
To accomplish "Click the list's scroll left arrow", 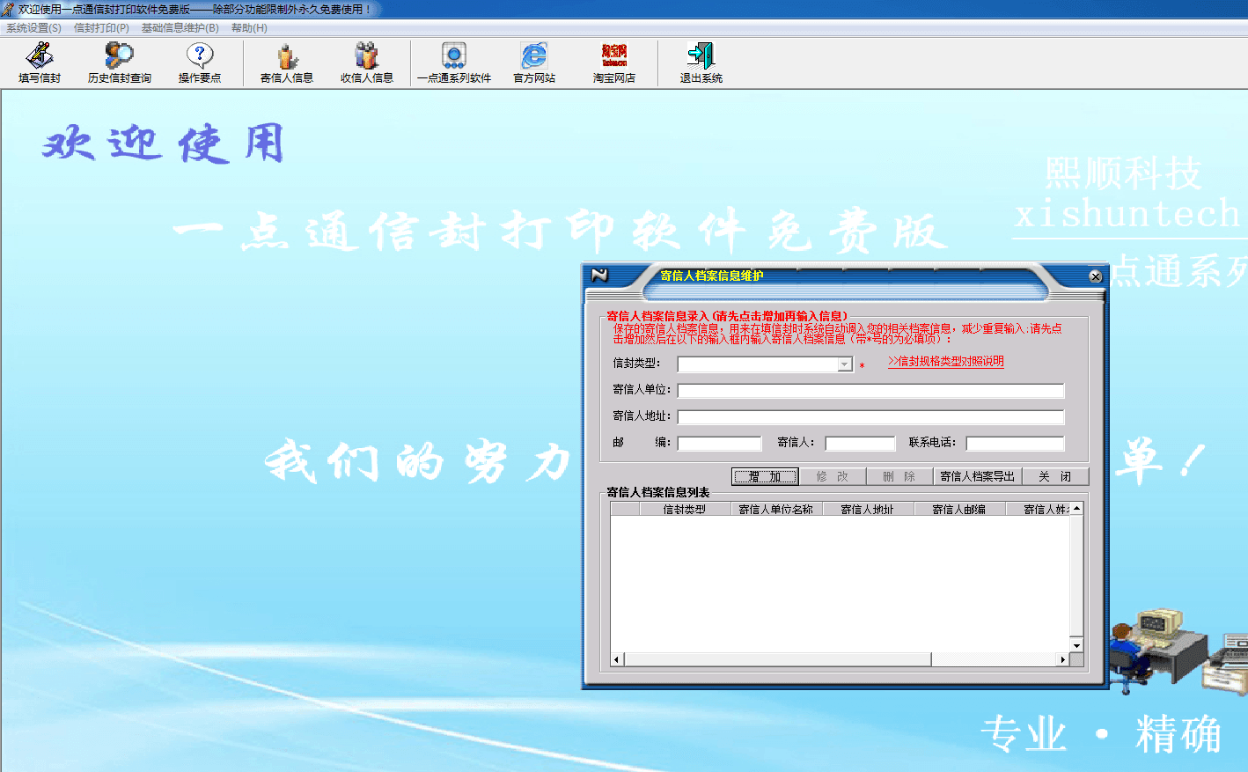I will (x=617, y=659).
